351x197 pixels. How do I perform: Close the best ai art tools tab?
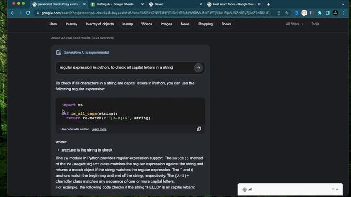259,4
